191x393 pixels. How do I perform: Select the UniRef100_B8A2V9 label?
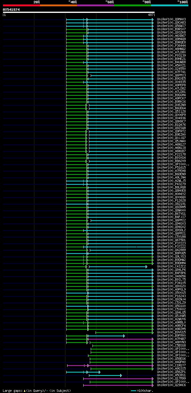click(x=171, y=161)
